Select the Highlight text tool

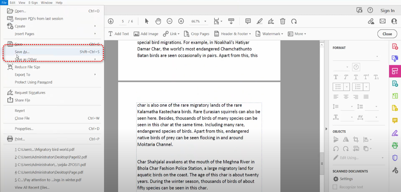pos(259,21)
